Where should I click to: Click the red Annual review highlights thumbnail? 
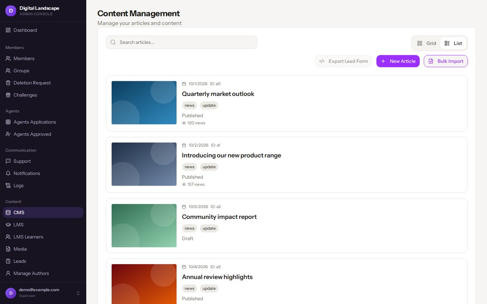click(x=144, y=284)
